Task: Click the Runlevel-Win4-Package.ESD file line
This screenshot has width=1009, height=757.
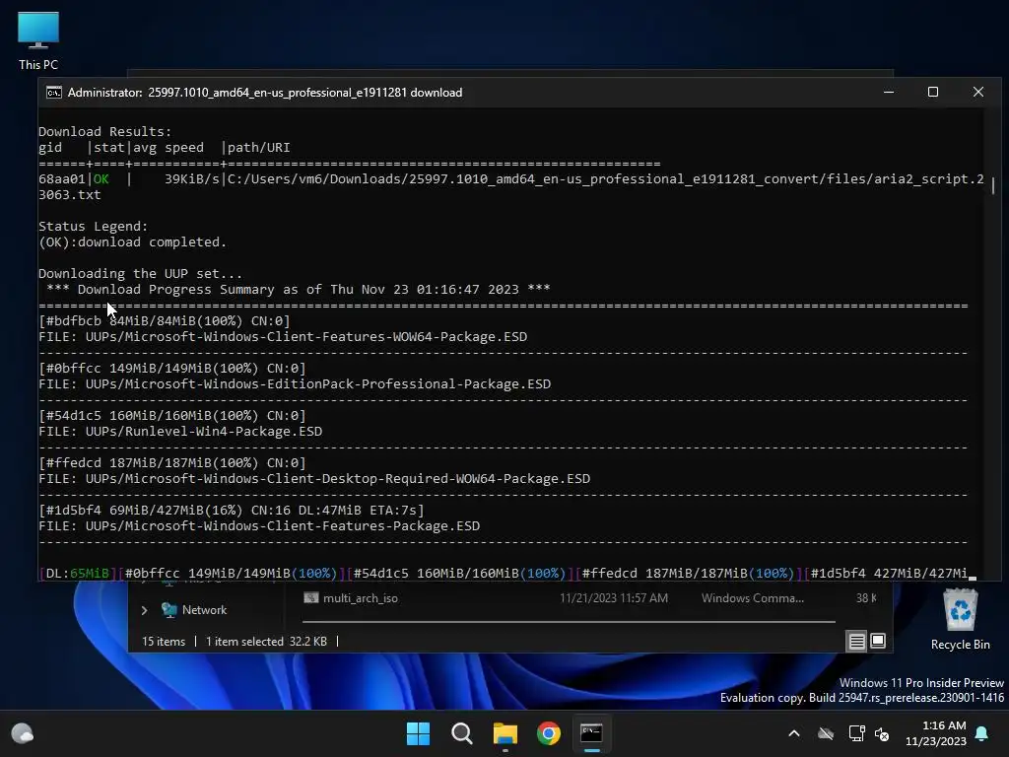Action: [180, 432]
